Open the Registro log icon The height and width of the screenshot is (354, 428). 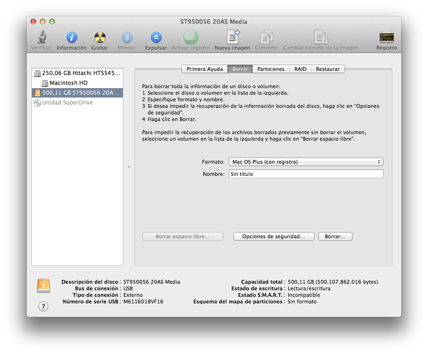(386, 38)
